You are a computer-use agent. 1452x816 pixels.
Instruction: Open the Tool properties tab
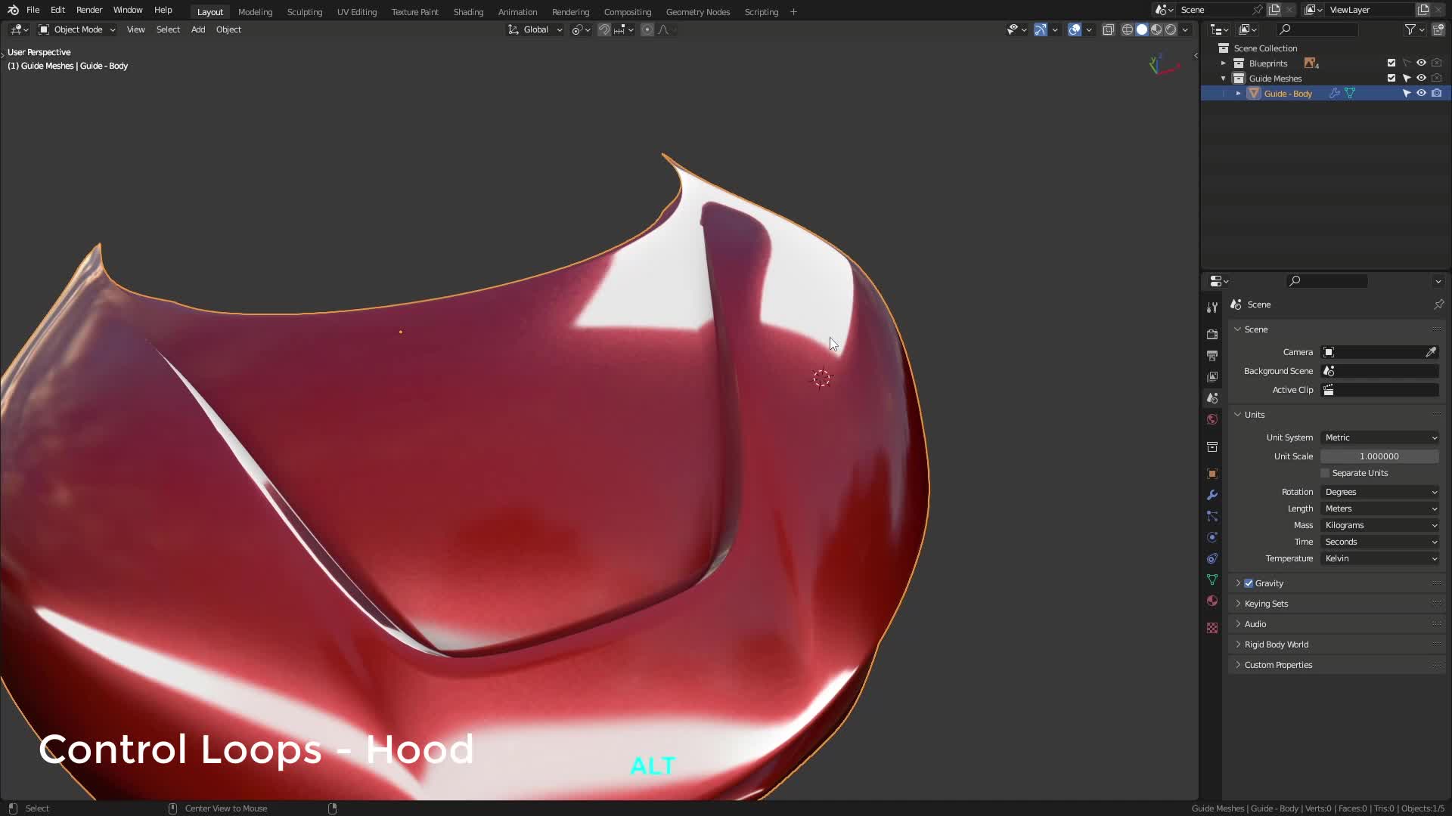pyautogui.click(x=1212, y=307)
